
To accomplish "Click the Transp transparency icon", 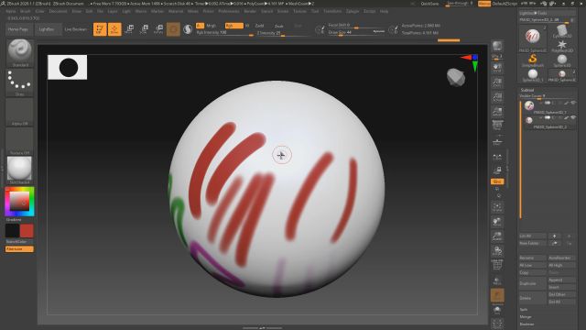I will [x=497, y=280].
